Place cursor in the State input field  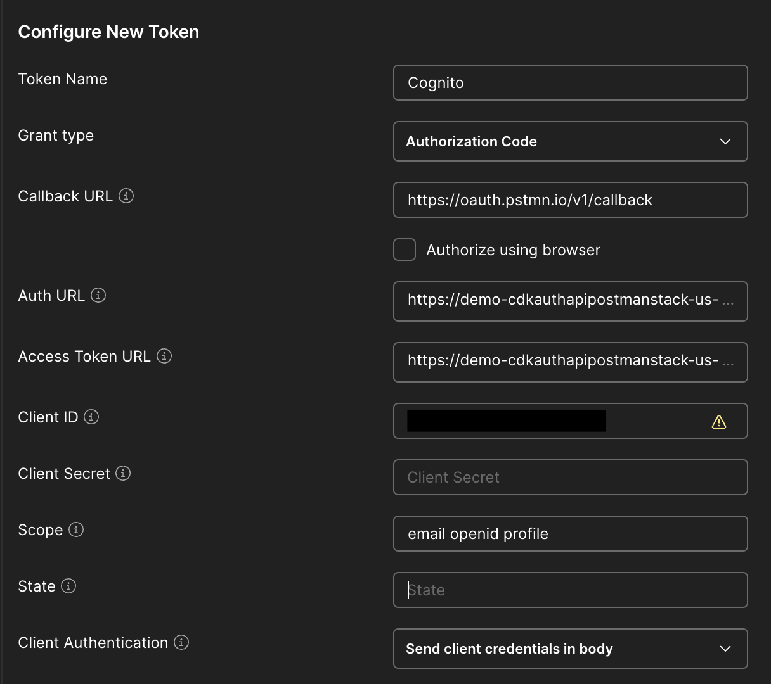click(x=571, y=590)
